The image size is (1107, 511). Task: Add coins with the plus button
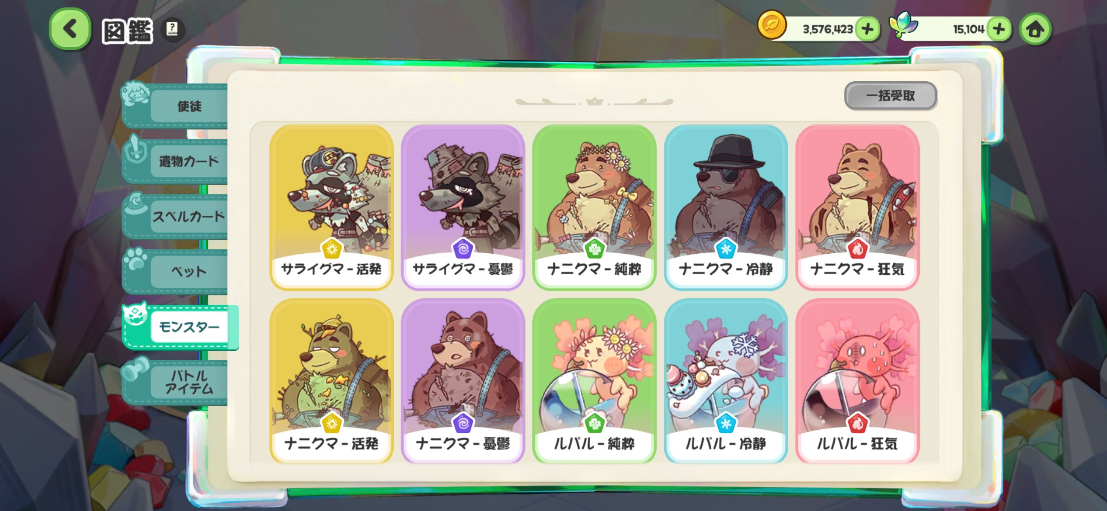(867, 29)
